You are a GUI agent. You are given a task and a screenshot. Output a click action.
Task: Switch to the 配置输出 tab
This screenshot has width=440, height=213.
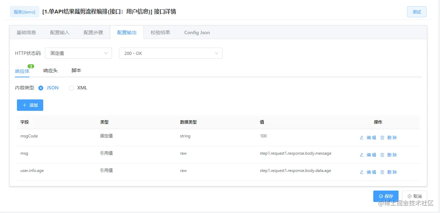[x=127, y=32]
